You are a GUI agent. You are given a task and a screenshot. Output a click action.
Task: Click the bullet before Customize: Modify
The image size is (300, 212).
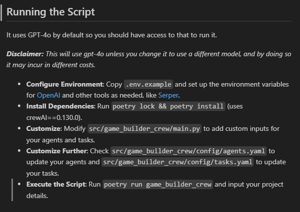(19, 128)
